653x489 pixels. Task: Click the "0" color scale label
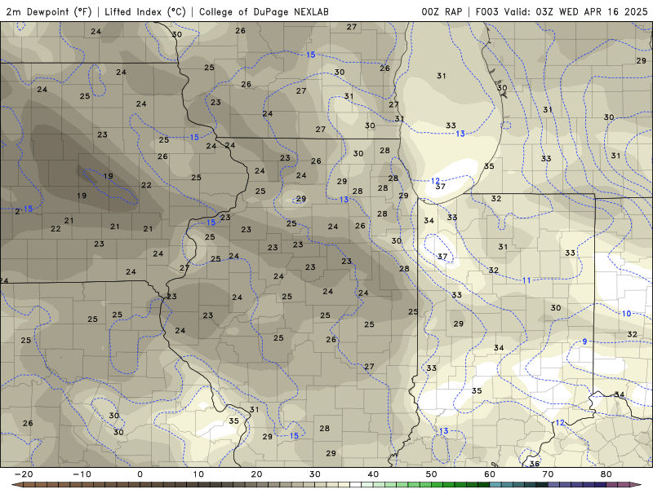coord(140,474)
